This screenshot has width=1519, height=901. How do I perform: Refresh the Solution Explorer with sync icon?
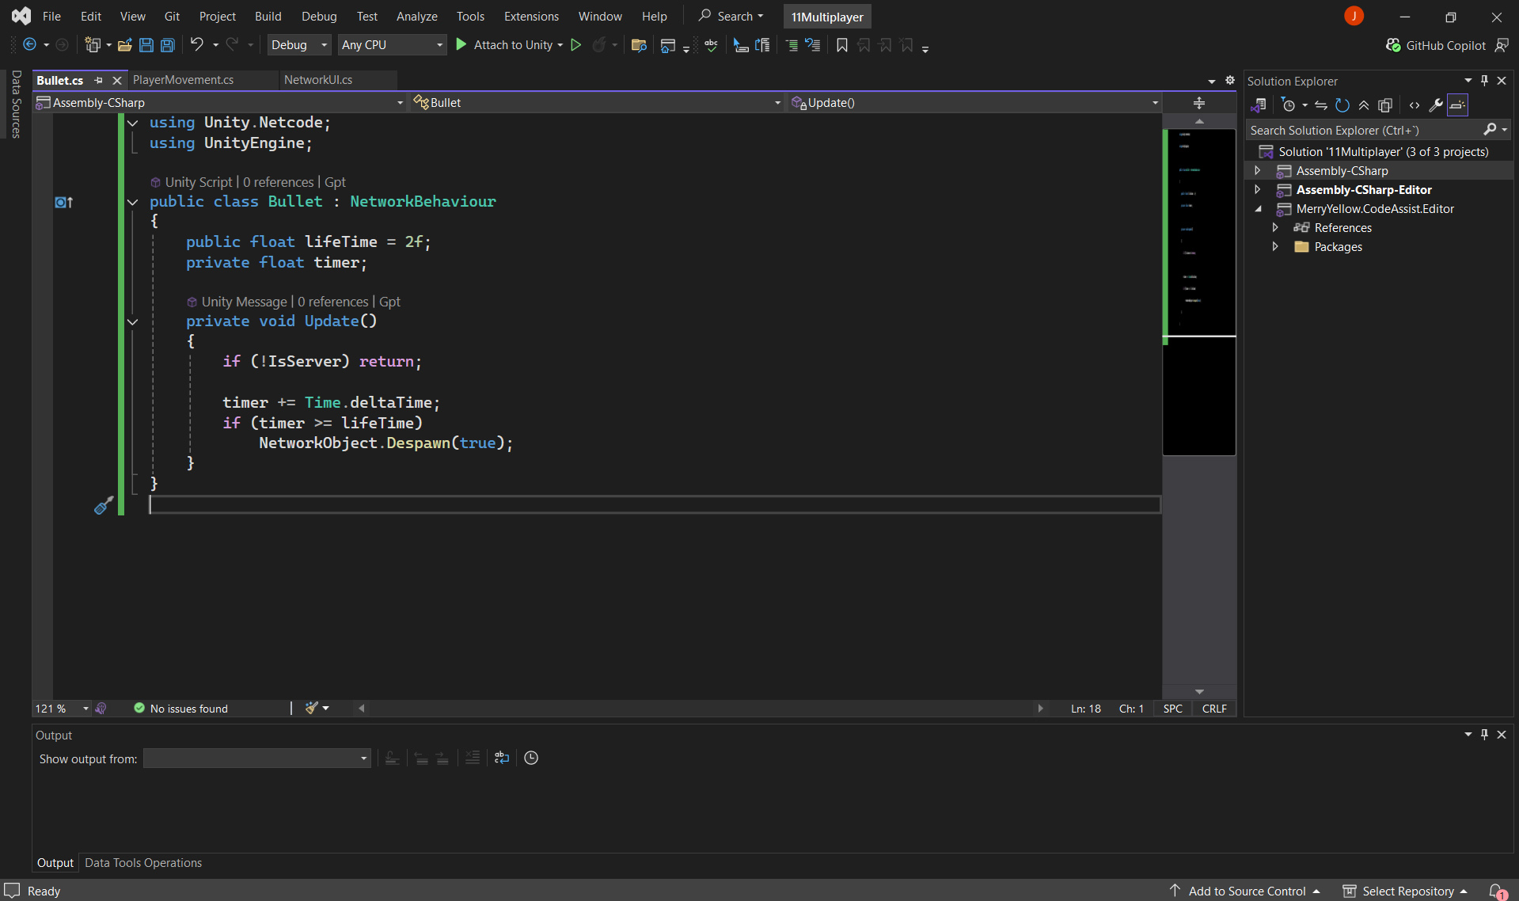(x=1342, y=105)
